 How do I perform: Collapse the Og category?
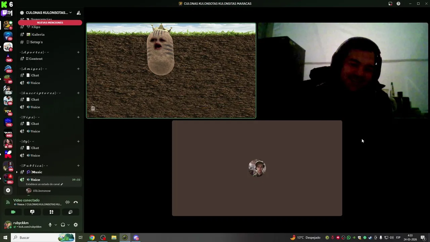click(27, 142)
